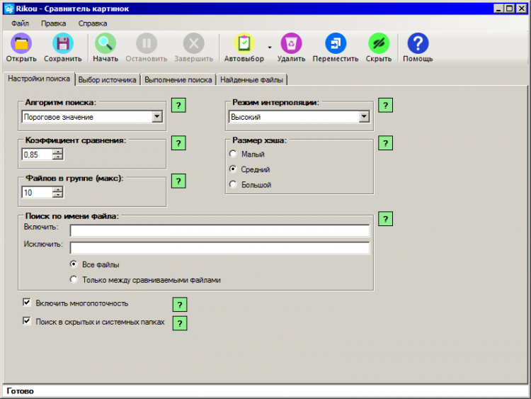Select the Большой hash size option
The width and height of the screenshot is (531, 399).
[x=233, y=184]
